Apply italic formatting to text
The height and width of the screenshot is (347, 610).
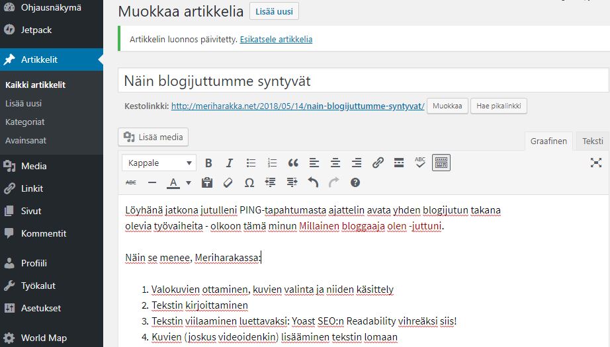[x=230, y=163]
